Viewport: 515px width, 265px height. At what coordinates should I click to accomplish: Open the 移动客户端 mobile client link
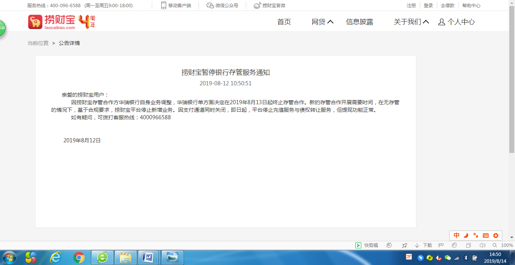pos(176,6)
